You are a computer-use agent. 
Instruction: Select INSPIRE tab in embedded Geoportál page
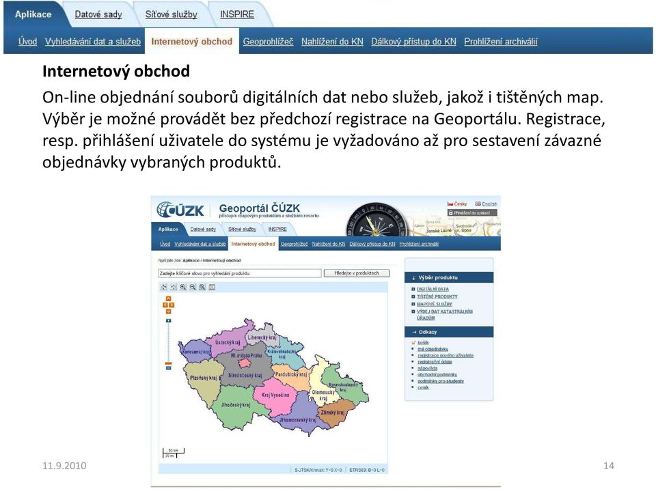click(277, 229)
